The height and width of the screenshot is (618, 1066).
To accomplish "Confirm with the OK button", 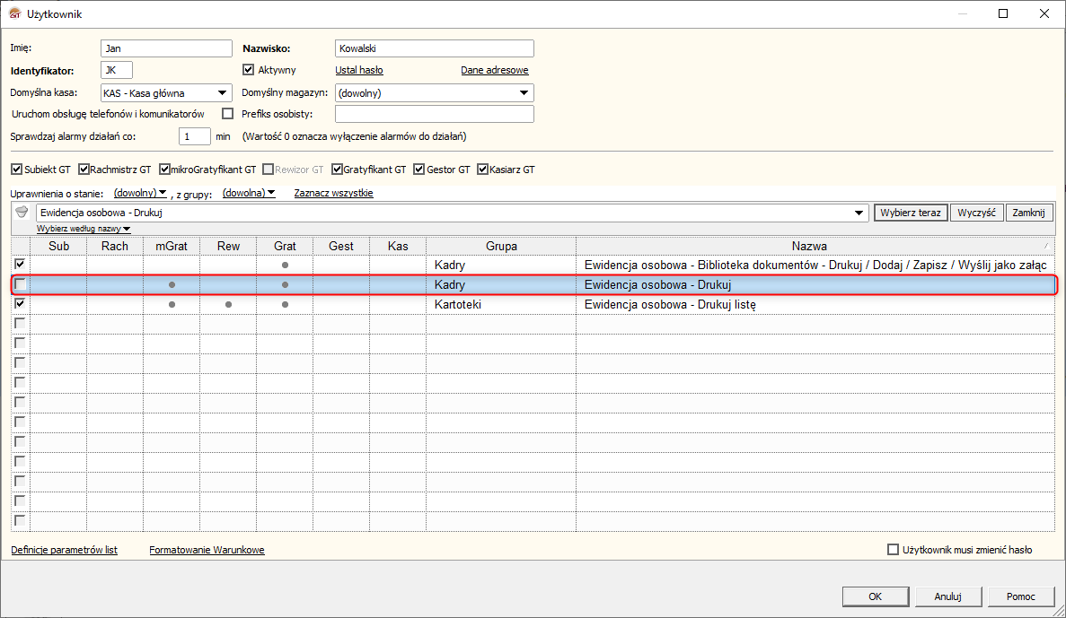I will [x=875, y=596].
